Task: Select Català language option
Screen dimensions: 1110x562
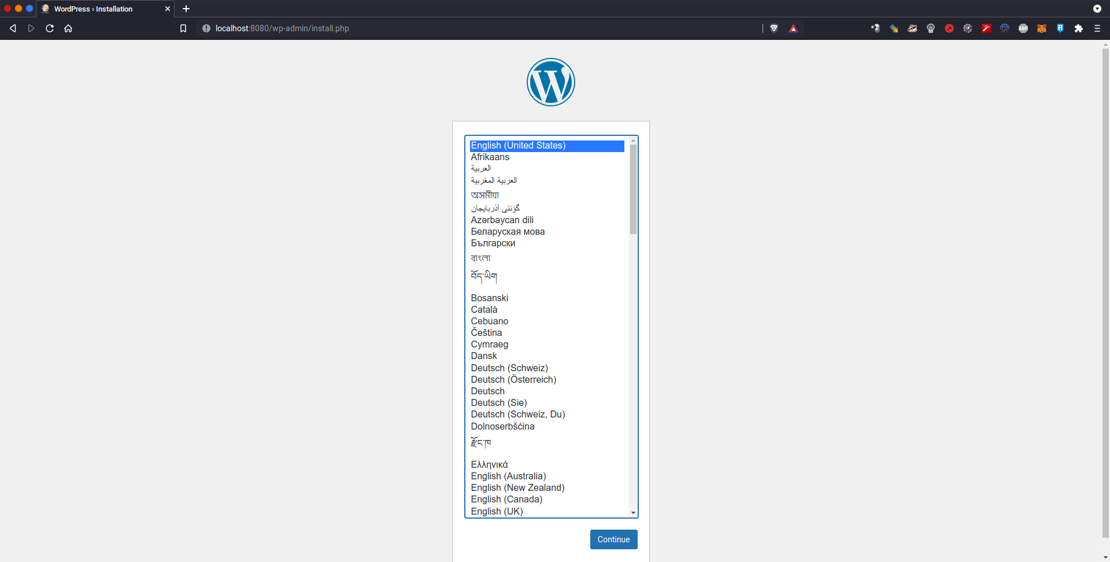Action: pyautogui.click(x=547, y=310)
